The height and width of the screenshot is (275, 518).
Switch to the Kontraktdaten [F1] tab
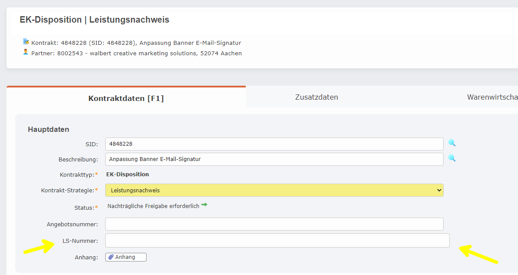click(126, 98)
